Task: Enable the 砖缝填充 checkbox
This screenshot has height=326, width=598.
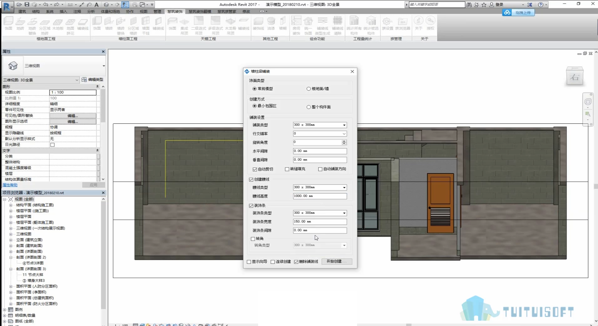Action: tap(287, 169)
